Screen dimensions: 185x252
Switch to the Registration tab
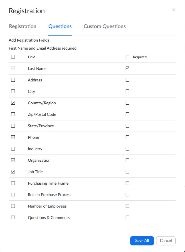23,26
